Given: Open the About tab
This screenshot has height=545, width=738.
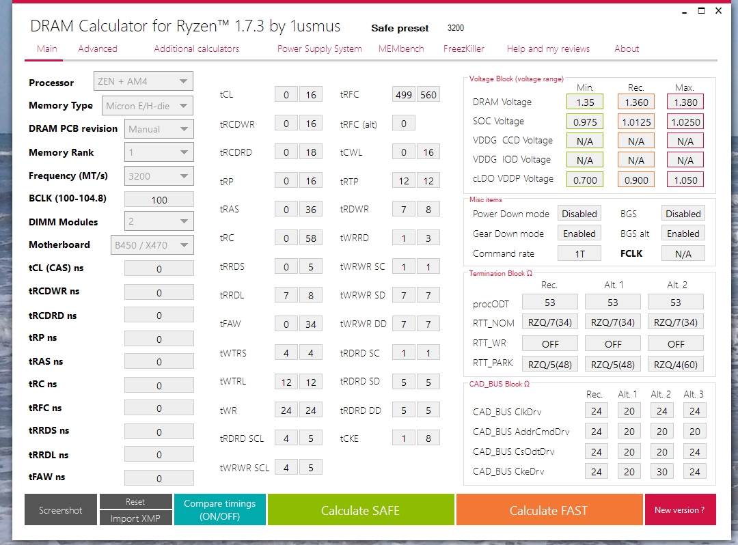Looking at the screenshot, I should point(627,49).
